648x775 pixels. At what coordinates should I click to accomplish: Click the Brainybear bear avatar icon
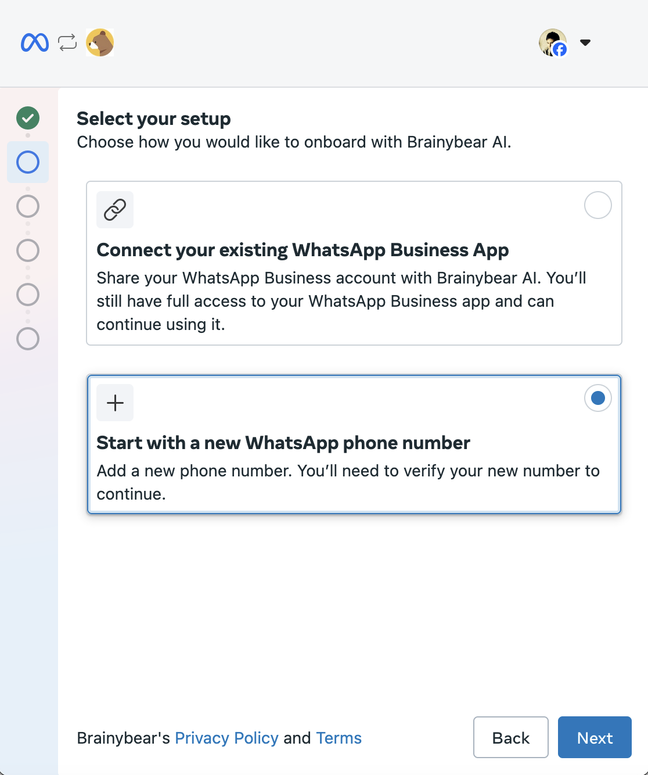pos(100,42)
